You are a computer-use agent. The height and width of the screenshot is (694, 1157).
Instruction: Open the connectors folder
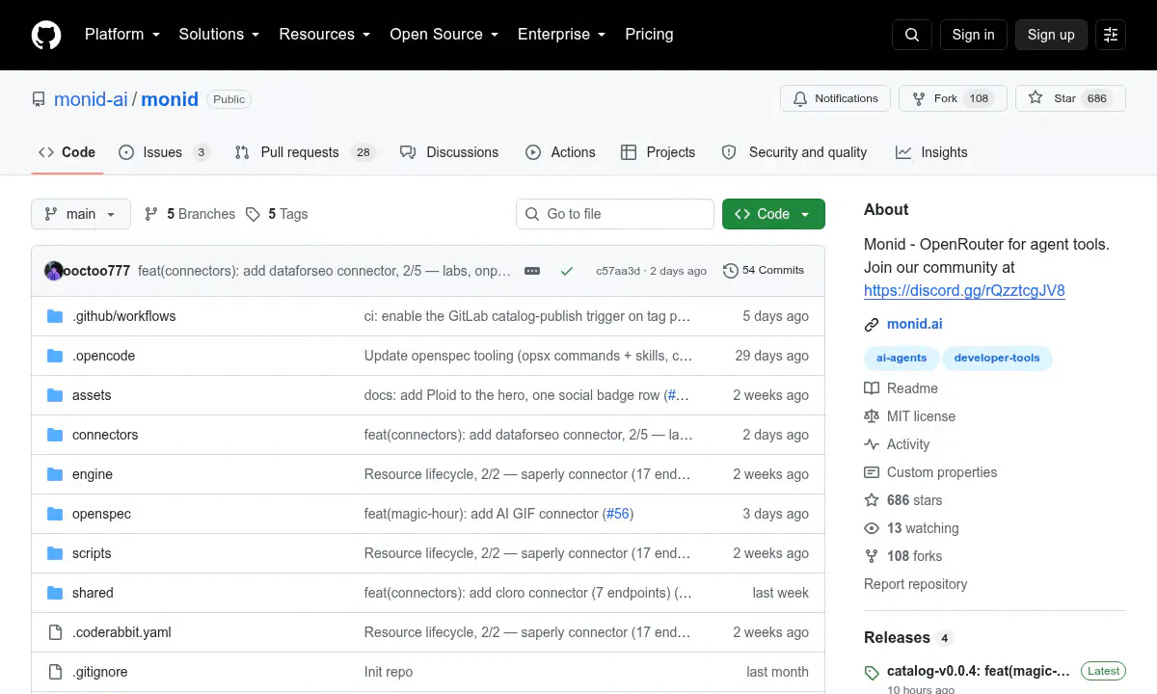click(x=105, y=435)
